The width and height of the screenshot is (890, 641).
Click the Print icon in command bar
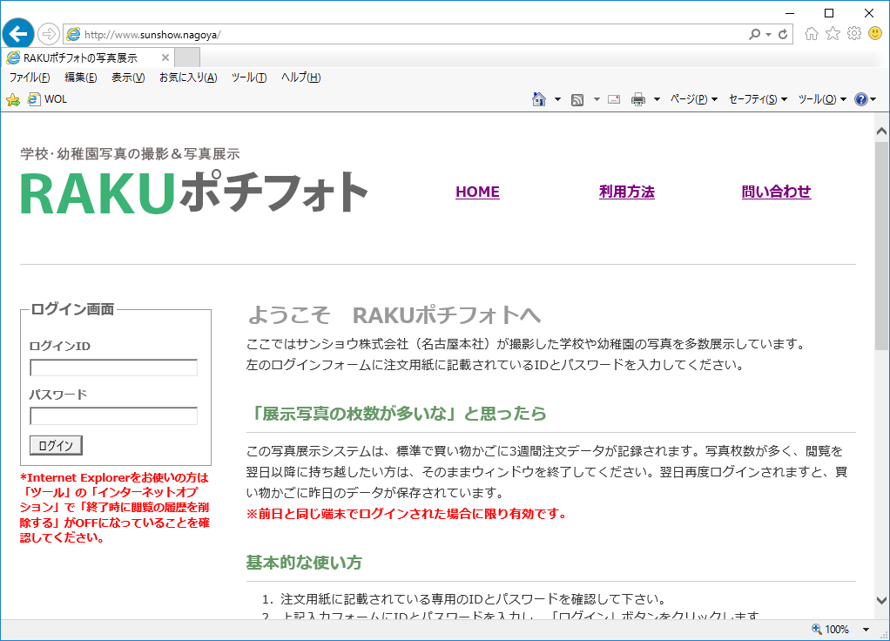point(638,99)
